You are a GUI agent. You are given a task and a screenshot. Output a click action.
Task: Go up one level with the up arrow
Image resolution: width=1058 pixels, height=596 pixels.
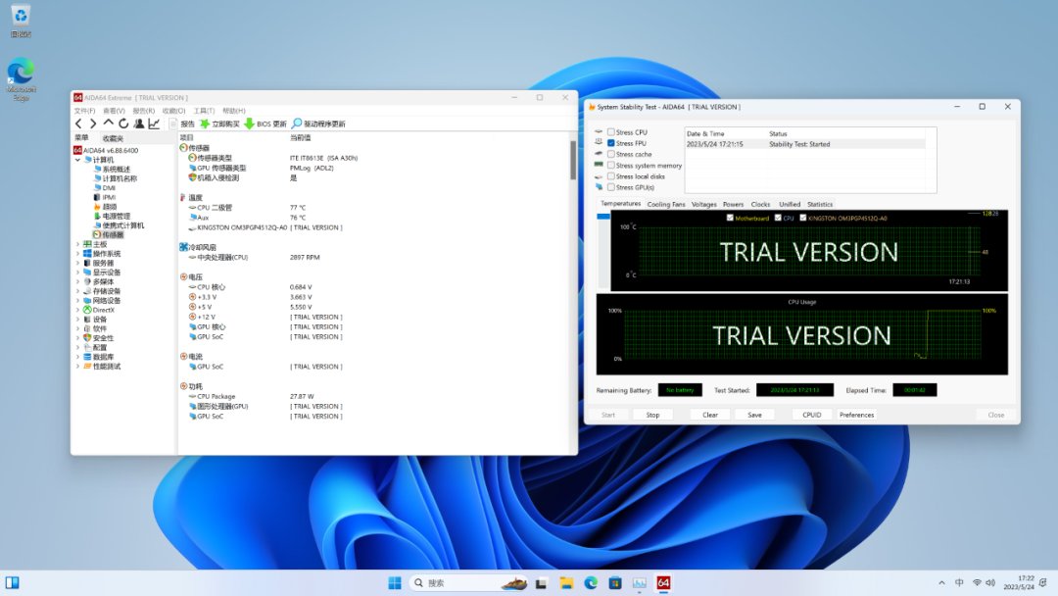coord(108,124)
